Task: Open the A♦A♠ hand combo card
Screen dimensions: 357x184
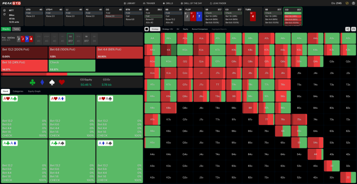Action: point(120,161)
